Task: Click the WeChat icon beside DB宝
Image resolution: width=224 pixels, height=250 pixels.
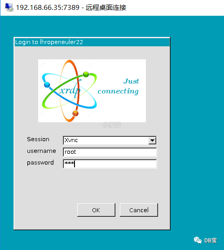Action: point(198,240)
